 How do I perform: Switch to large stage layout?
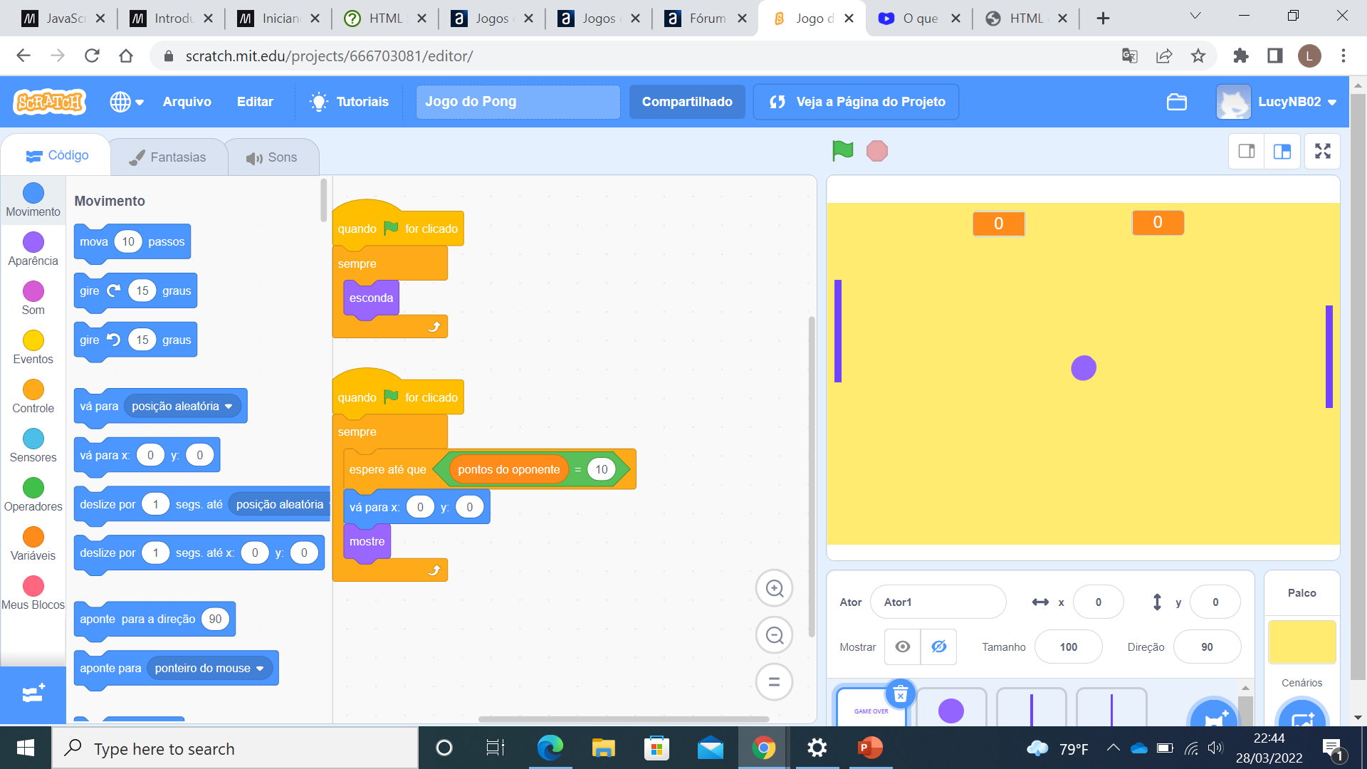(1282, 151)
